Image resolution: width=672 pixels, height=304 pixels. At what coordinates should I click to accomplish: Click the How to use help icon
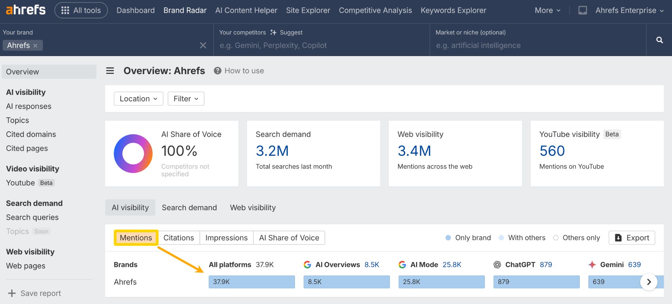(x=217, y=71)
